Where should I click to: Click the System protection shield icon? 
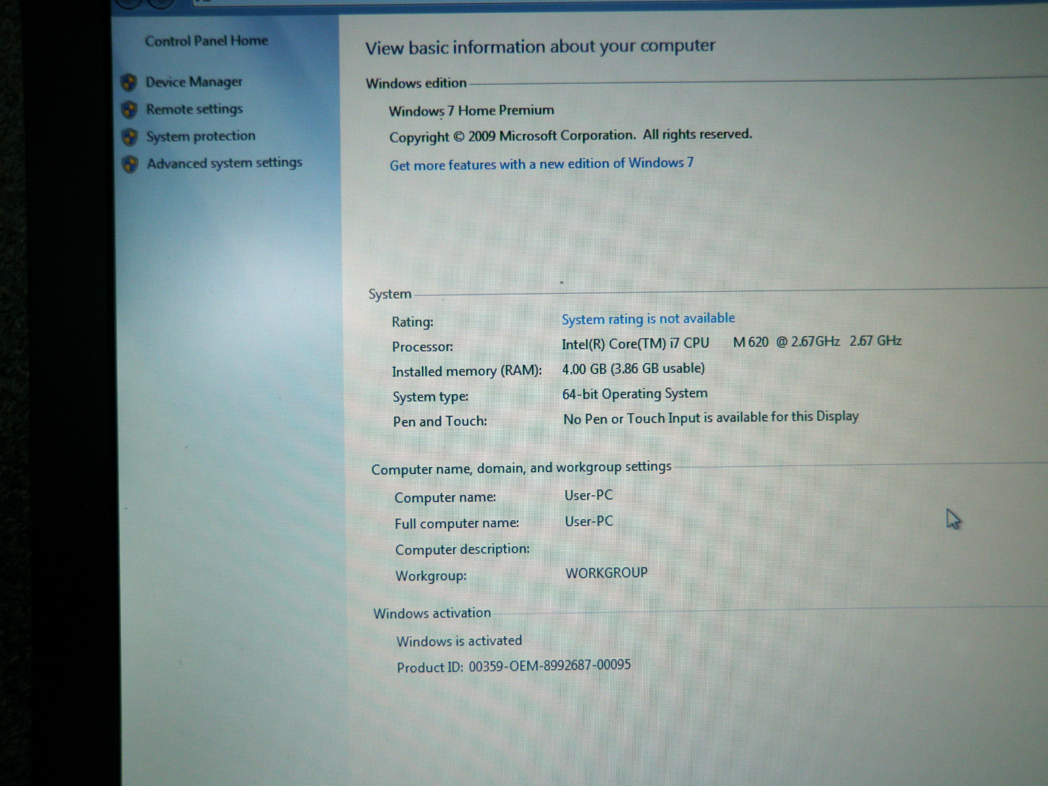(130, 137)
